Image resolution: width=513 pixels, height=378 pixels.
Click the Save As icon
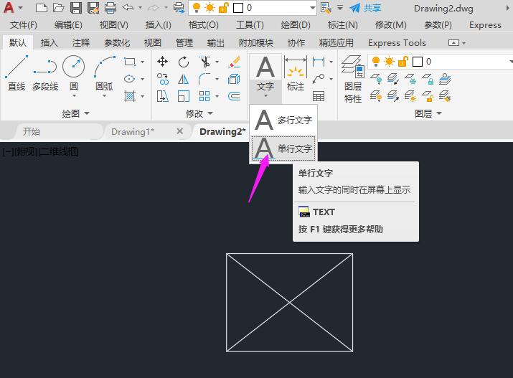click(93, 7)
